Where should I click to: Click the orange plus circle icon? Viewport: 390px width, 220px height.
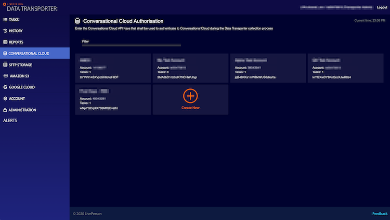pyautogui.click(x=190, y=96)
